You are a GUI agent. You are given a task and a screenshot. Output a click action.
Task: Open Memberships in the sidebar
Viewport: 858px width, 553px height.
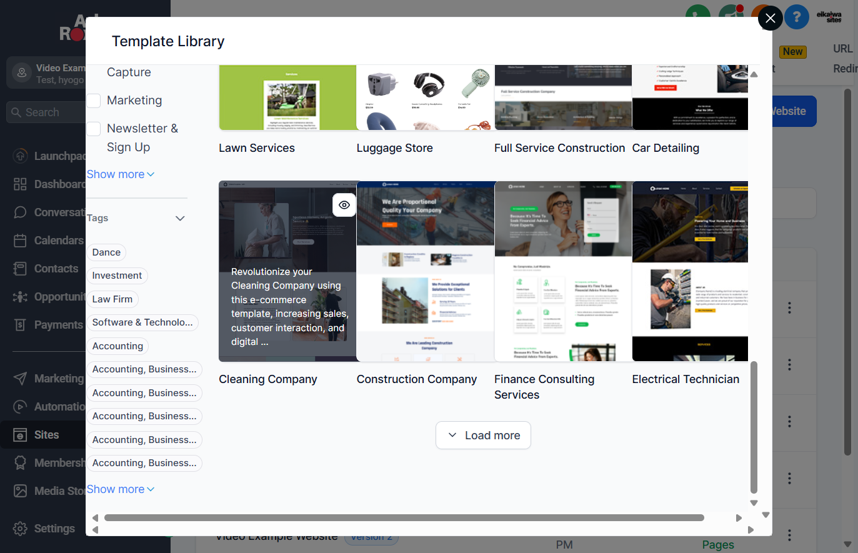[x=49, y=463]
